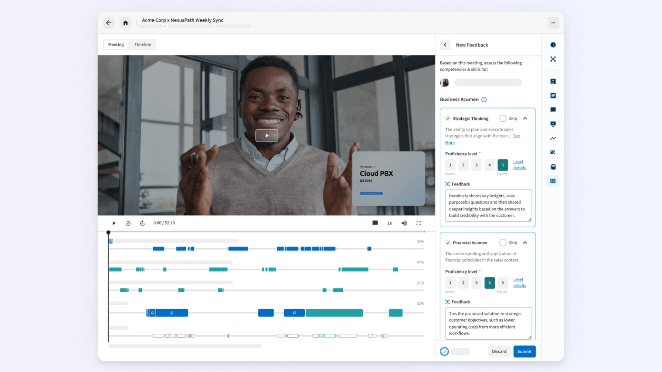
Task: Switch to the Timeline tab
Action: pyautogui.click(x=143, y=45)
